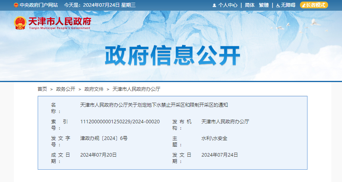Click the person icon beside 个人中心
The height and width of the screenshot is (182, 342).
coord(214,6)
